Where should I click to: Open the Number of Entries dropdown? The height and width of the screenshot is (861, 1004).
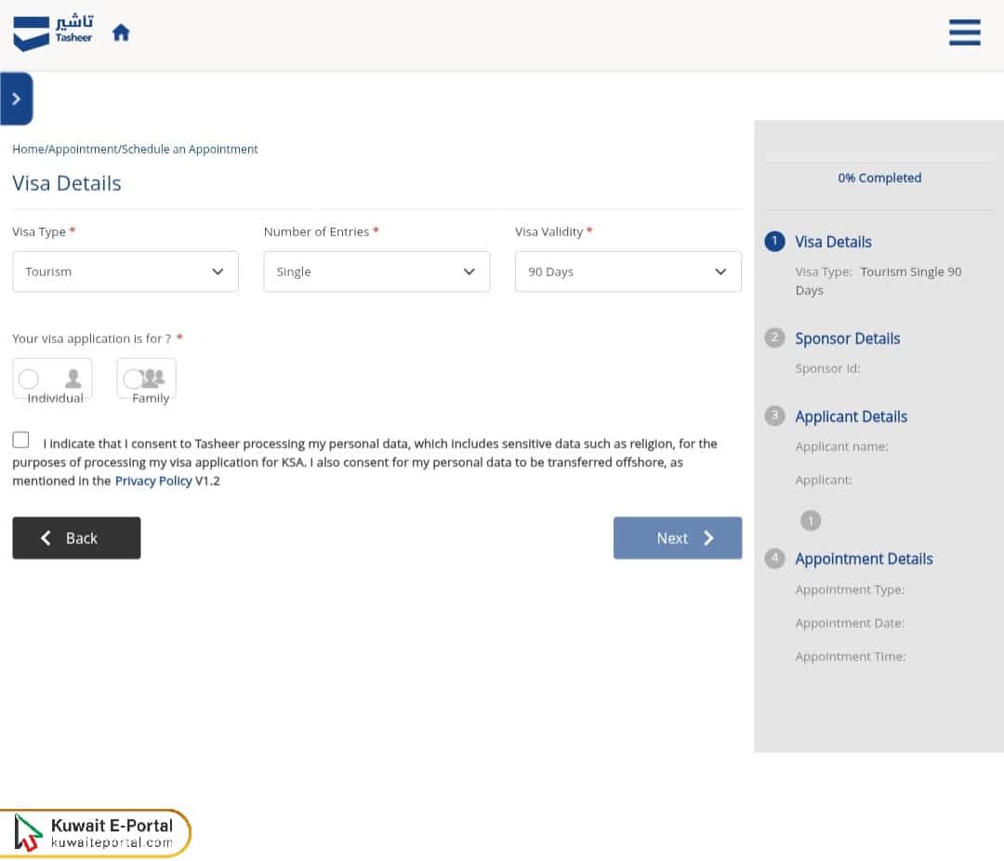coord(376,272)
